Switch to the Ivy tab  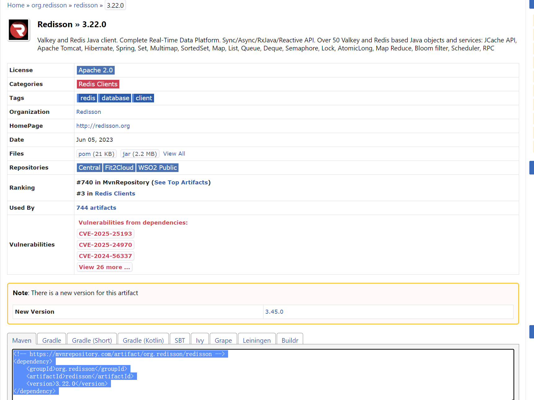point(200,340)
